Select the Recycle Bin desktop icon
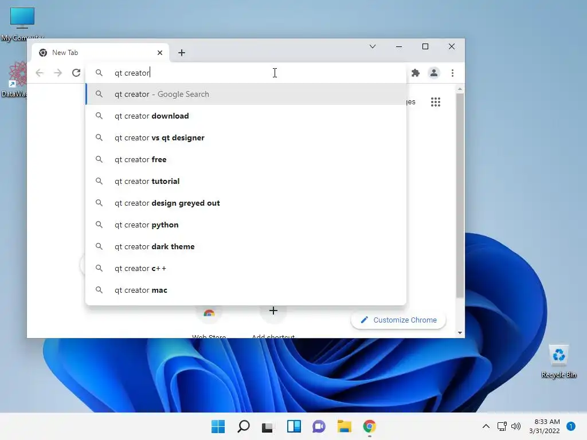Image resolution: width=587 pixels, height=440 pixels. (x=559, y=362)
